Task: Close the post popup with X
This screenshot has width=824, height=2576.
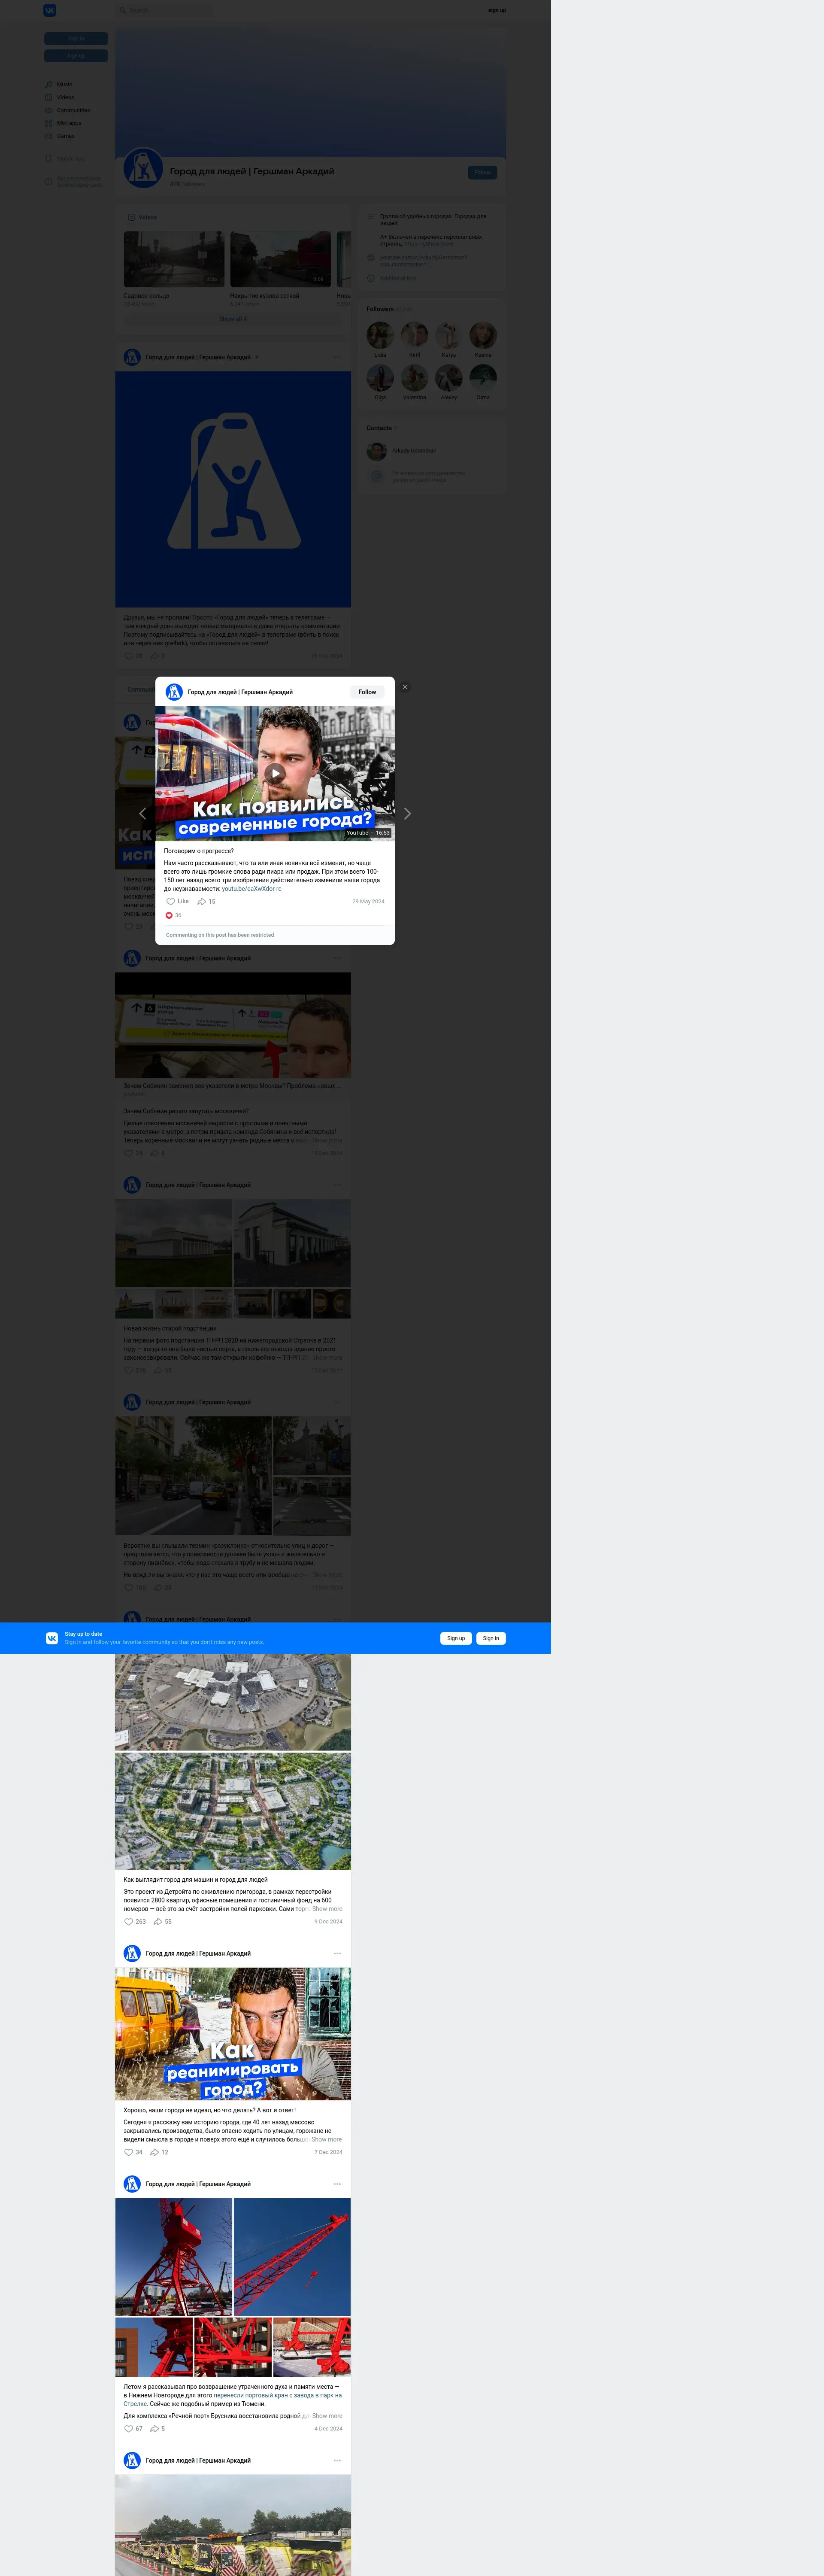Action: tap(405, 687)
